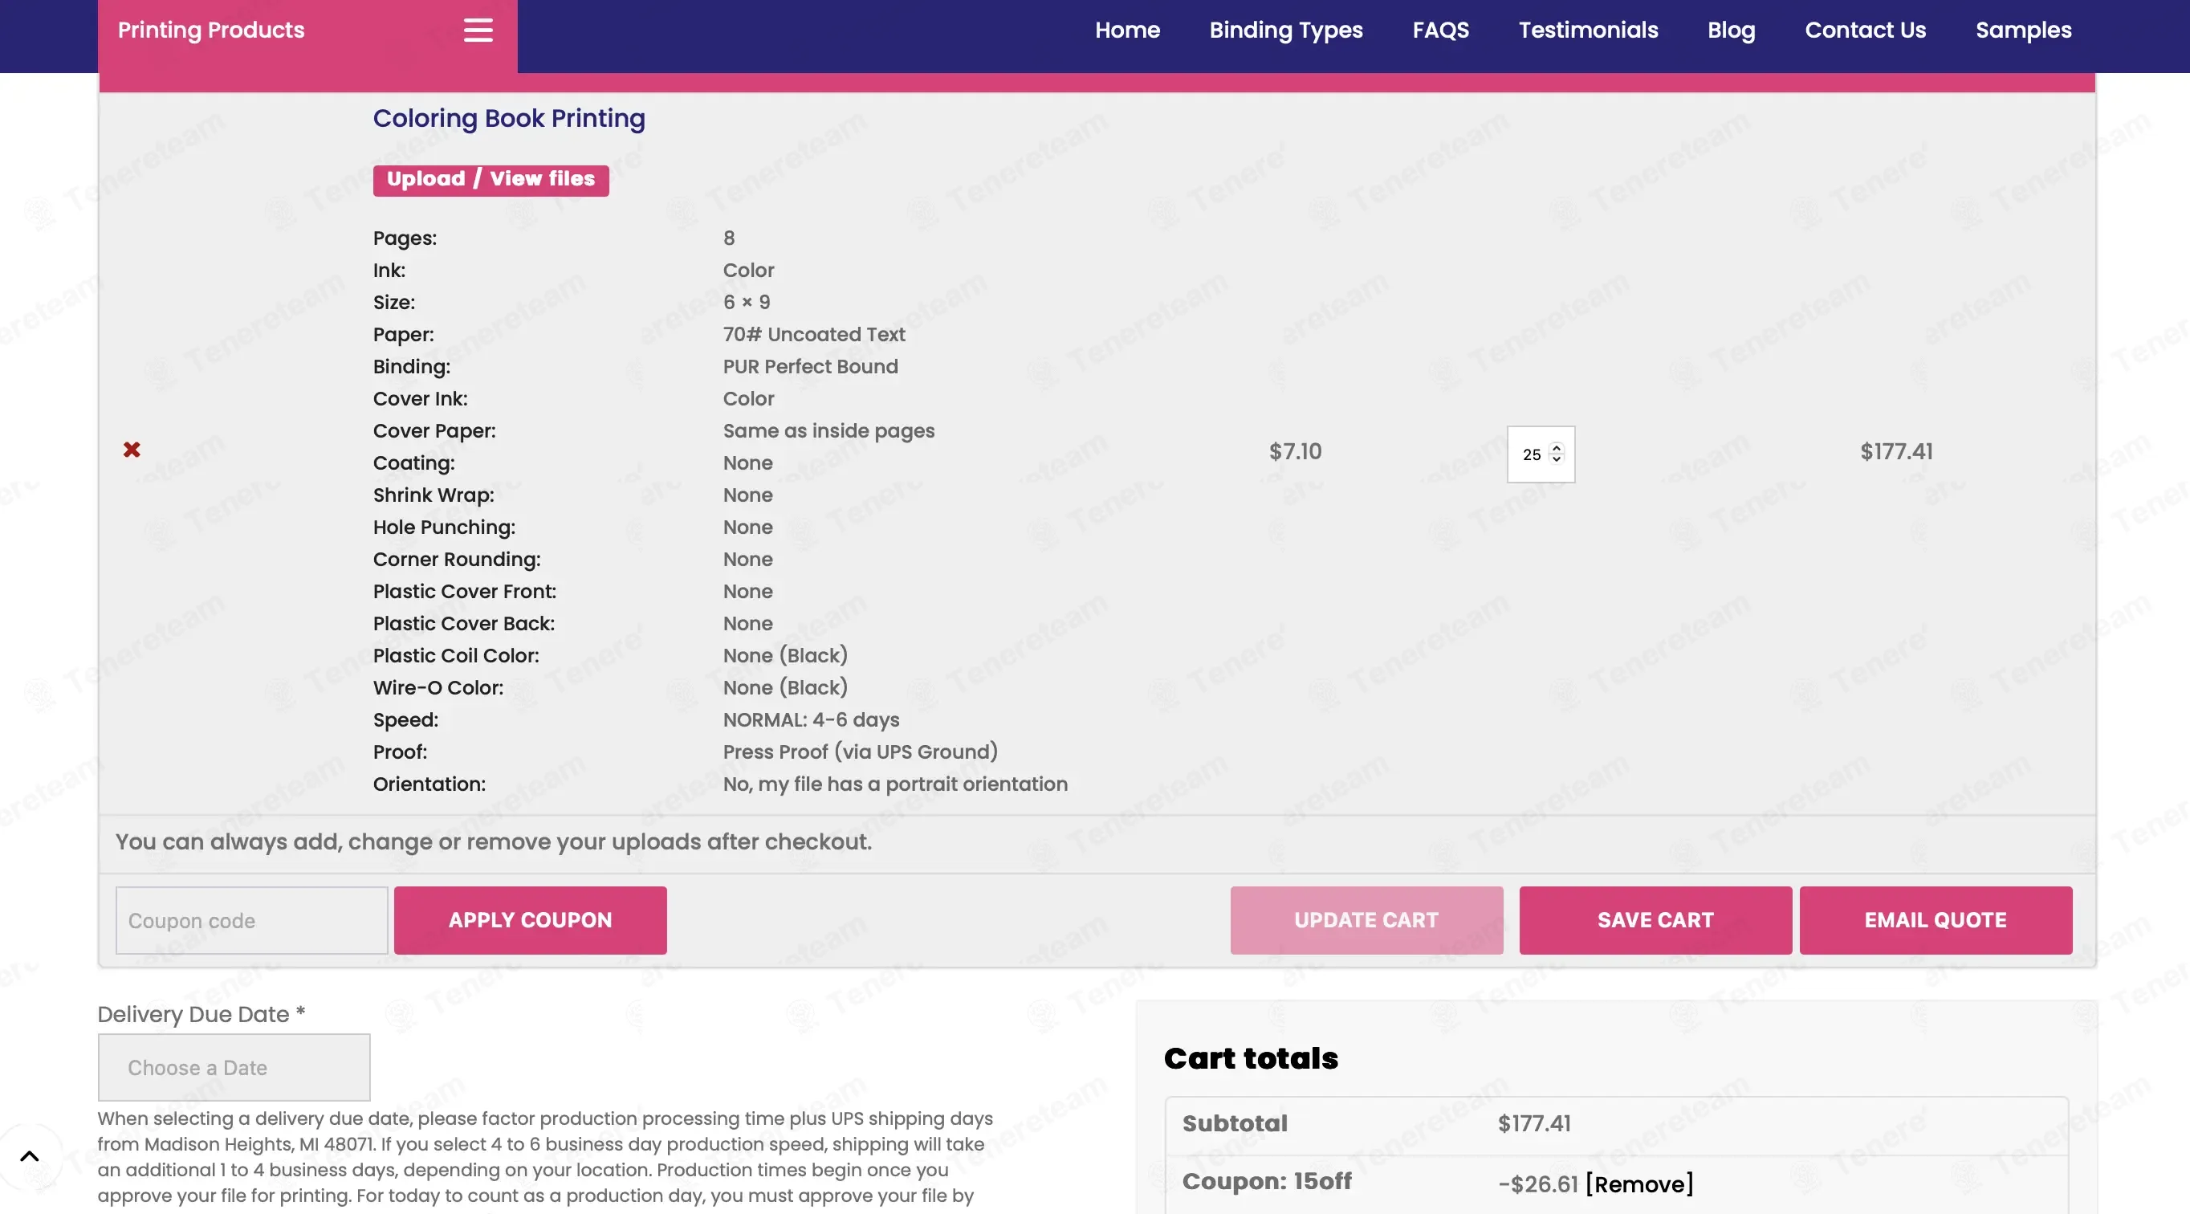This screenshot has width=2190, height=1214.
Task: Open the Printing Products hamburger menu
Action: tap(478, 31)
